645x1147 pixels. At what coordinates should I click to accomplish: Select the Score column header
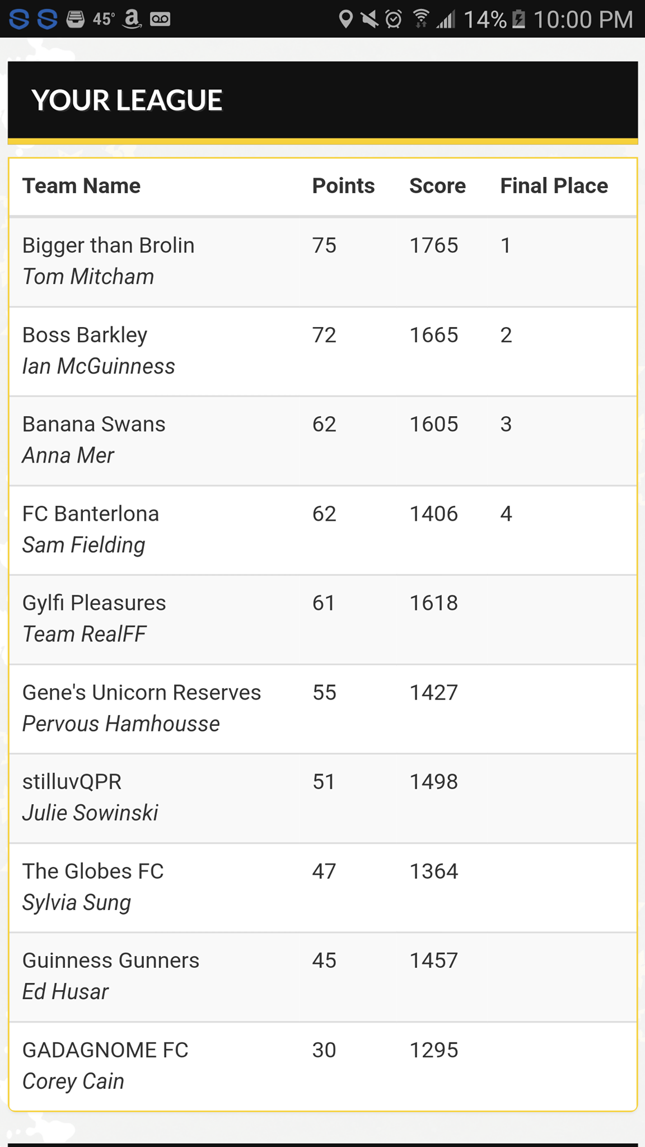437,186
